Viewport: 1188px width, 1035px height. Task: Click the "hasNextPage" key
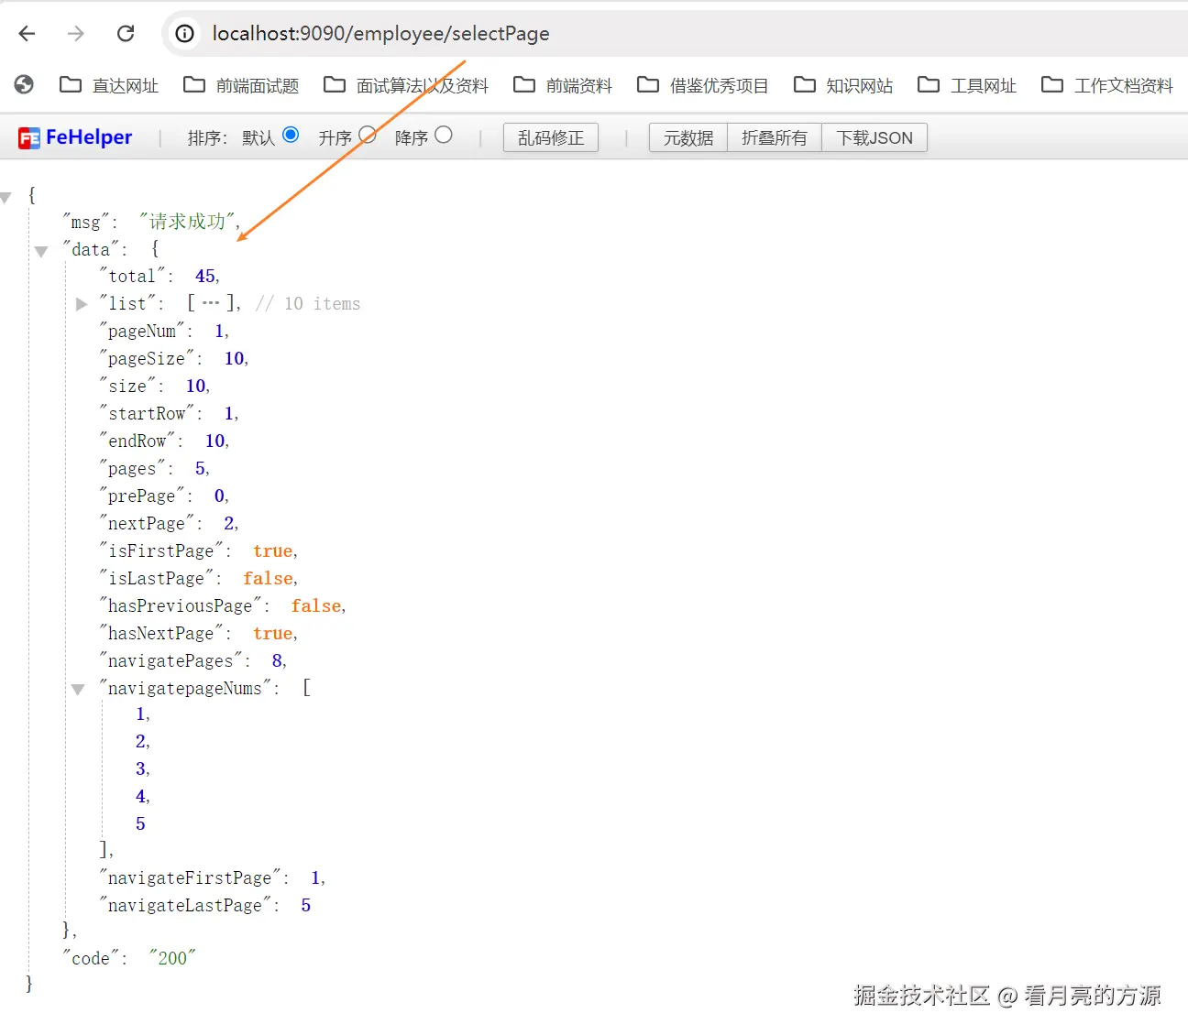[x=161, y=633]
